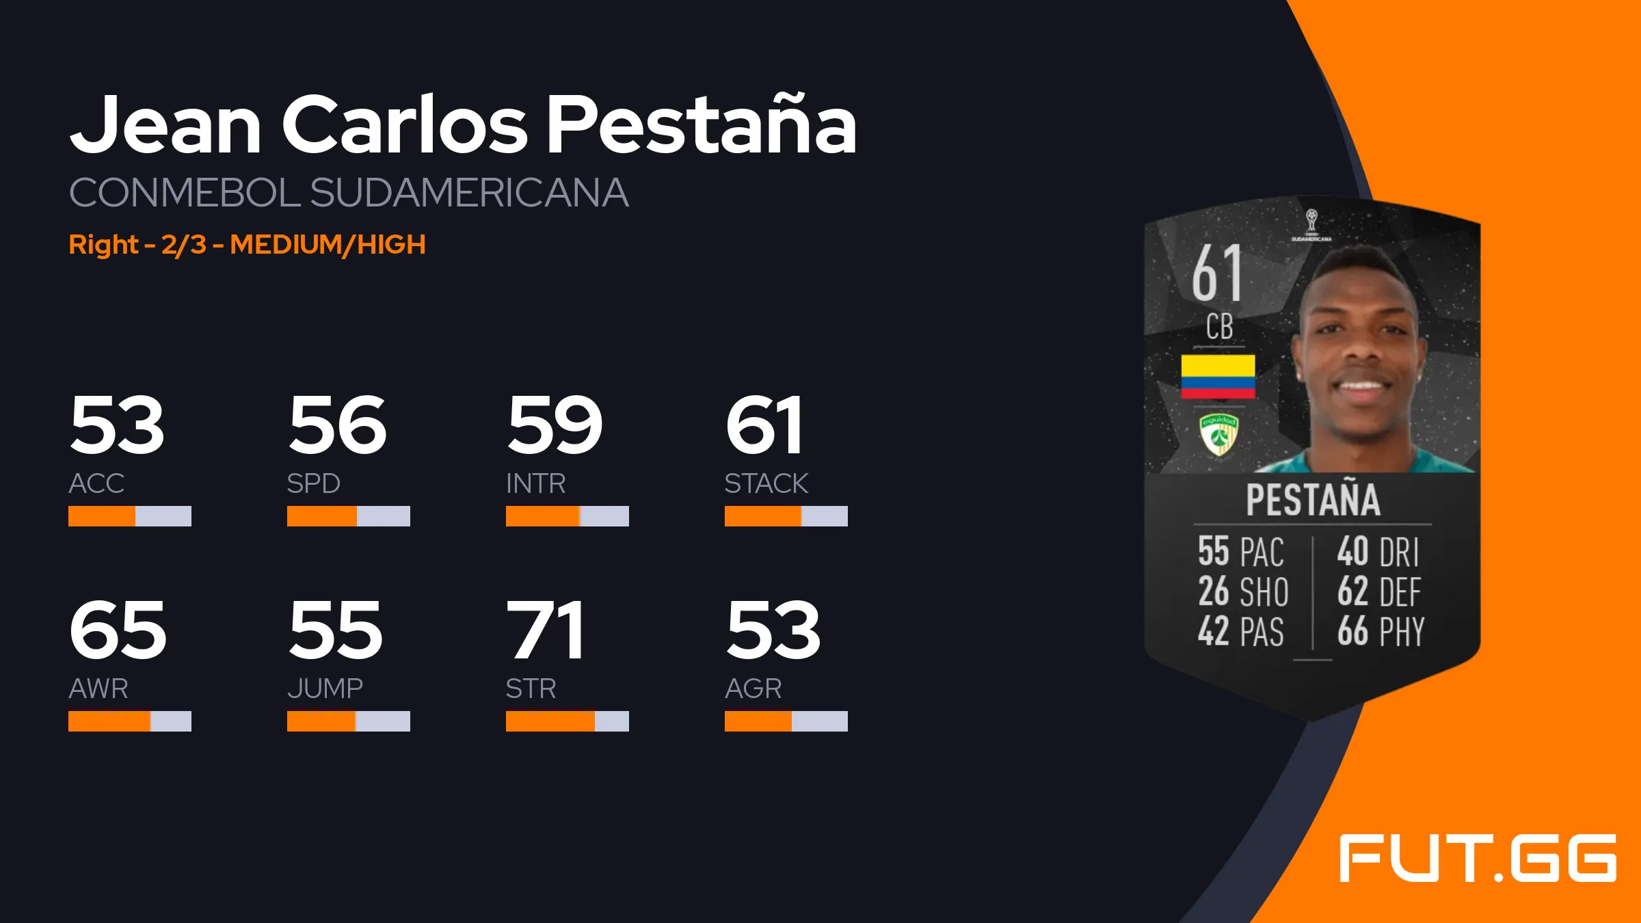Click the JUMP stat progress bar
The width and height of the screenshot is (1641, 923).
[349, 721]
